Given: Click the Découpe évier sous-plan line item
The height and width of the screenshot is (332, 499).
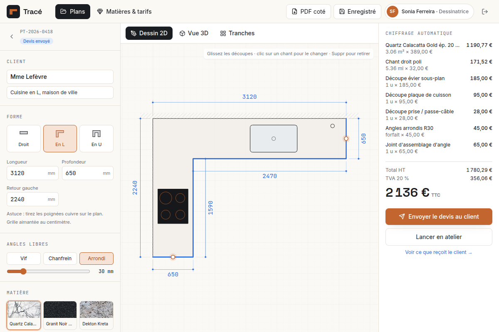Looking at the screenshot, I should click(x=439, y=81).
